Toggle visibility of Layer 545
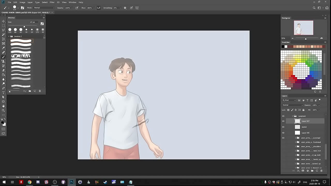The height and width of the screenshot is (186, 331). click(283, 133)
